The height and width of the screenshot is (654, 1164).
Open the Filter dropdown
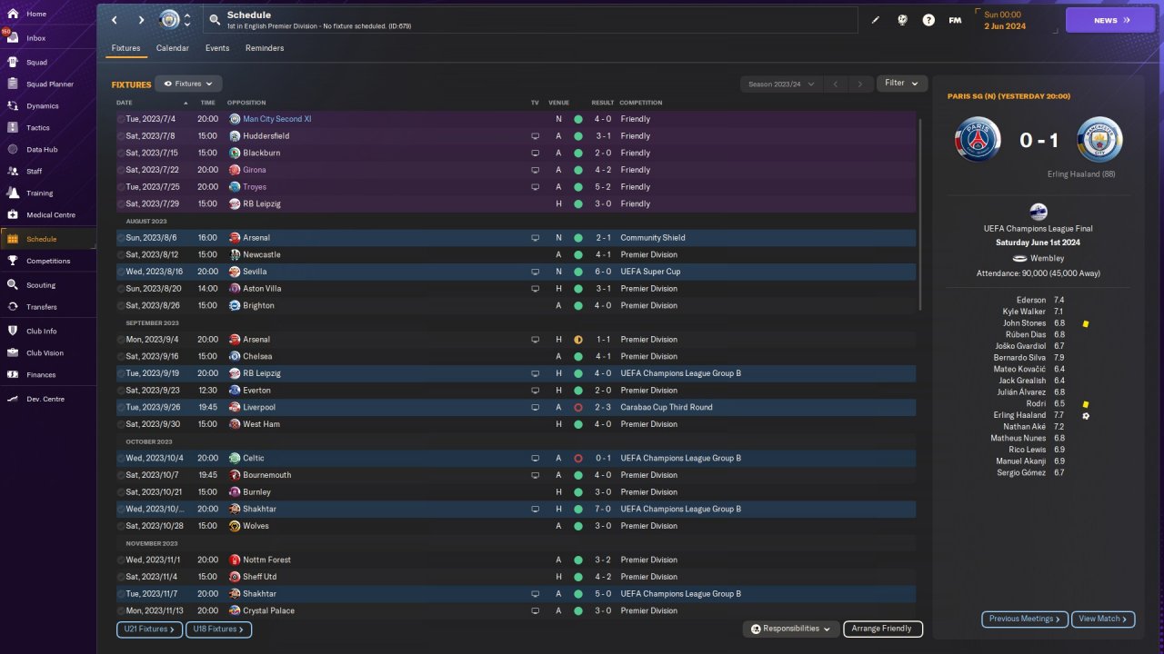(901, 84)
